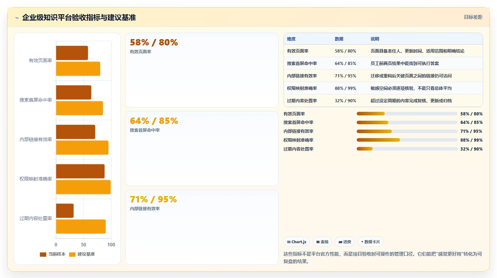Click the 目标差距 label in the header
Viewport: 497px width, 278px height.
click(x=473, y=17)
